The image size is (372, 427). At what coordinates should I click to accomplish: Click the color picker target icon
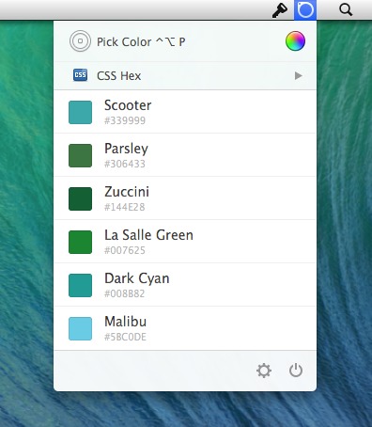(x=80, y=40)
